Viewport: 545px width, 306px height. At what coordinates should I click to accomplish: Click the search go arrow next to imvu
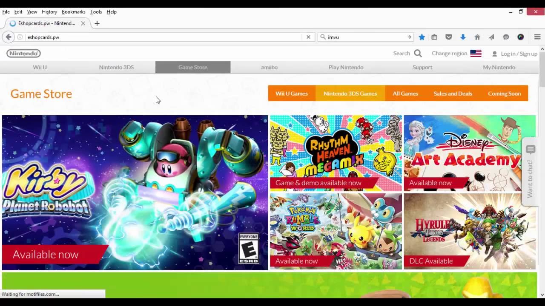click(x=409, y=37)
